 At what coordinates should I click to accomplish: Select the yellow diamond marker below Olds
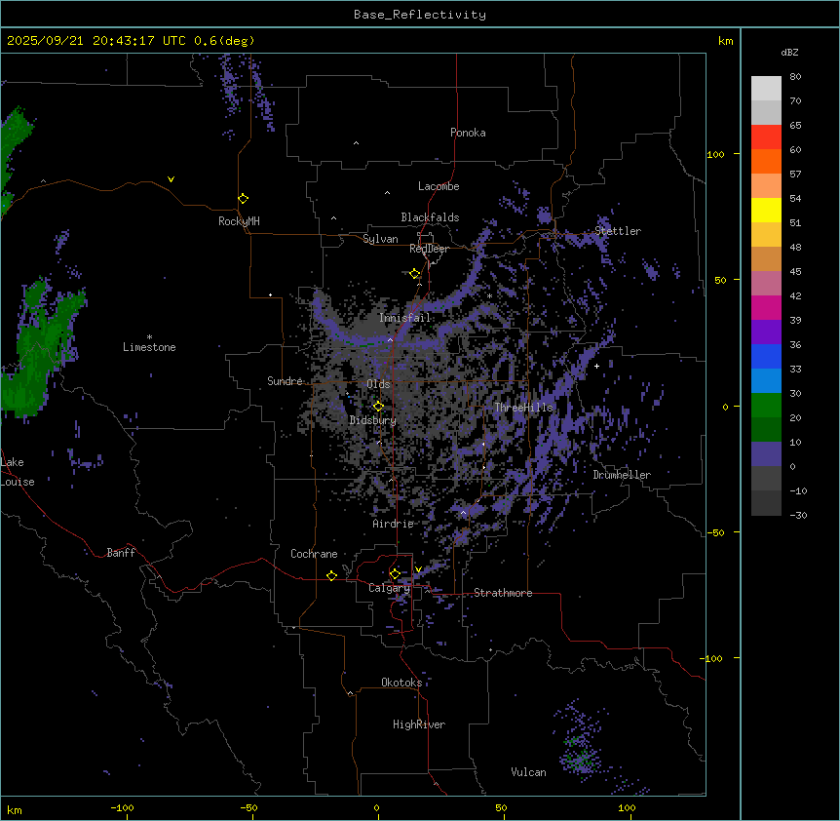click(x=379, y=407)
